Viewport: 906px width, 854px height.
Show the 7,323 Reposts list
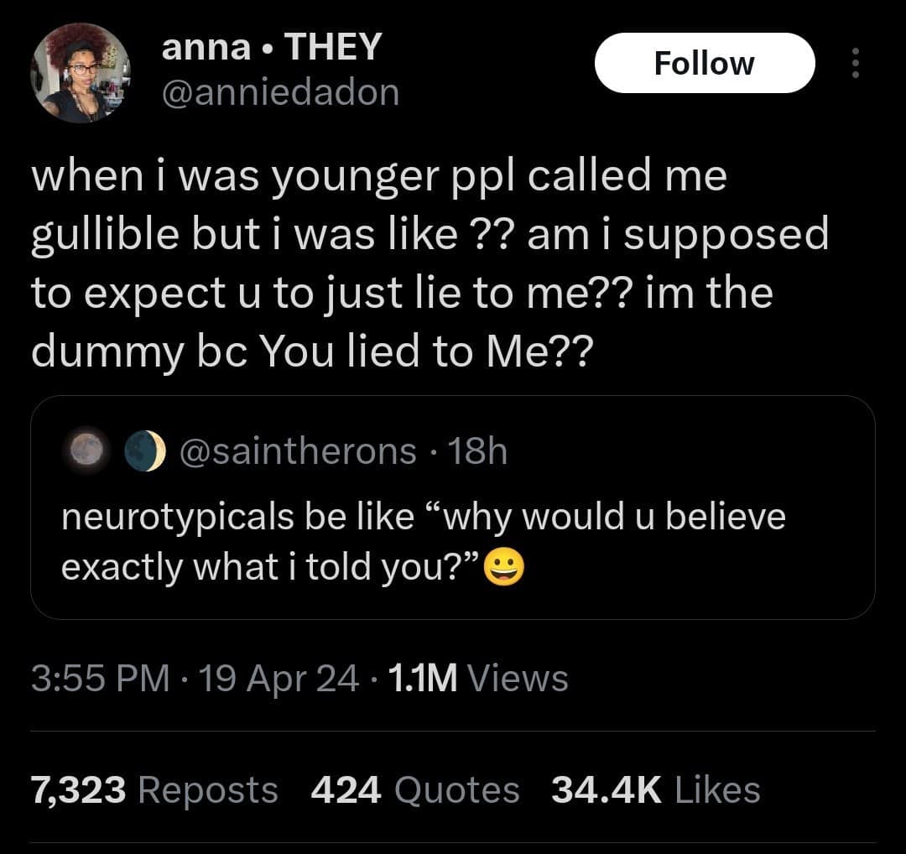154,789
